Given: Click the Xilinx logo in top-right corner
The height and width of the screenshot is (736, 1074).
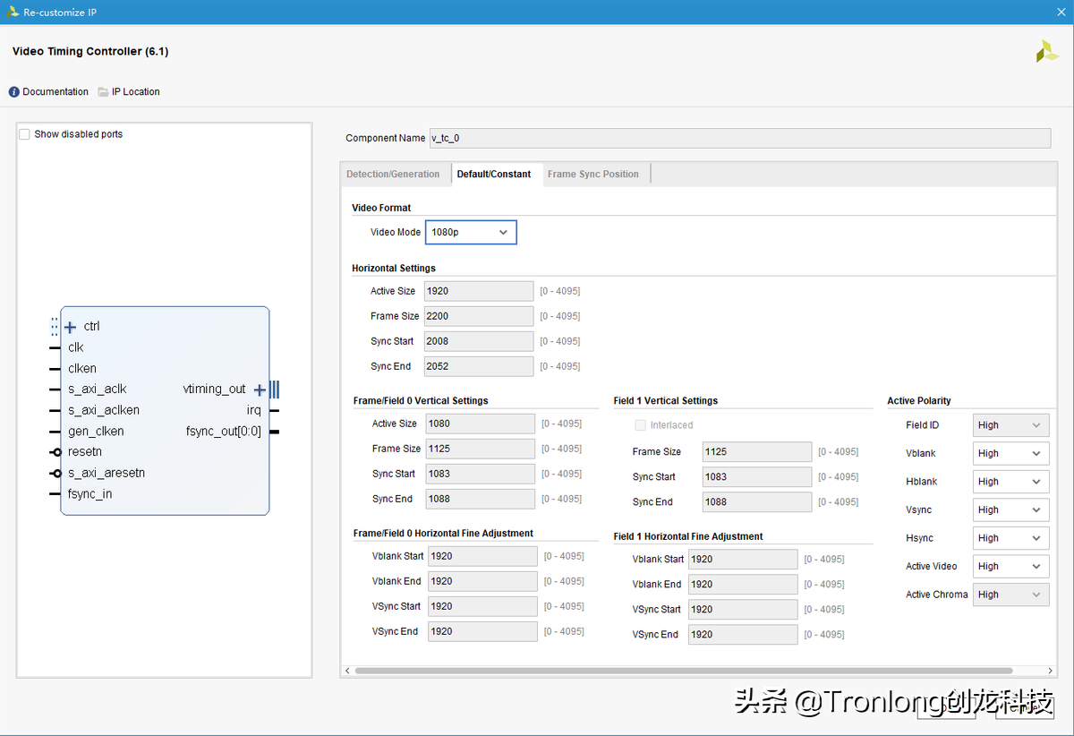Looking at the screenshot, I should click(x=1046, y=51).
